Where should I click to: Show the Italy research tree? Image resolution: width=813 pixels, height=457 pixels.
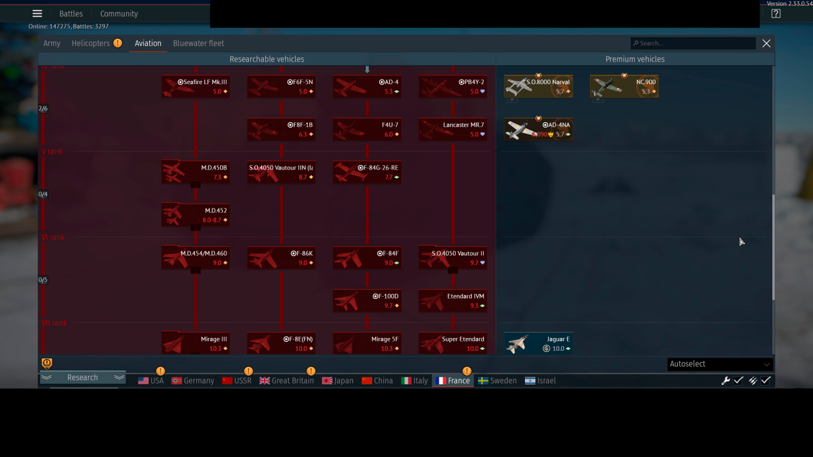415,381
